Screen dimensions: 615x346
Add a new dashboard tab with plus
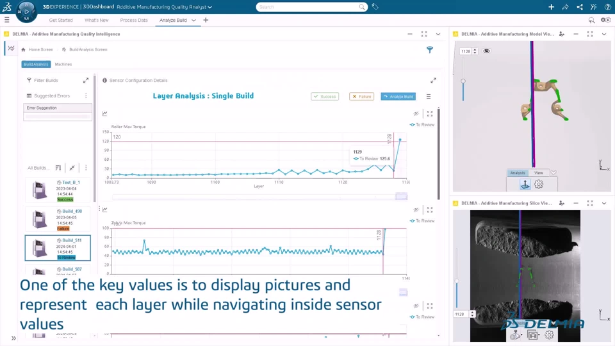(206, 20)
